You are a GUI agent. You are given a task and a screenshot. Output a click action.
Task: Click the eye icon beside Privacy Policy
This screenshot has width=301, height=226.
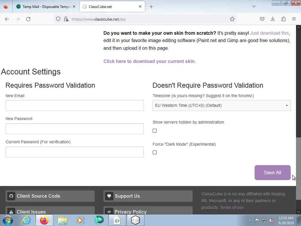coord(109,212)
